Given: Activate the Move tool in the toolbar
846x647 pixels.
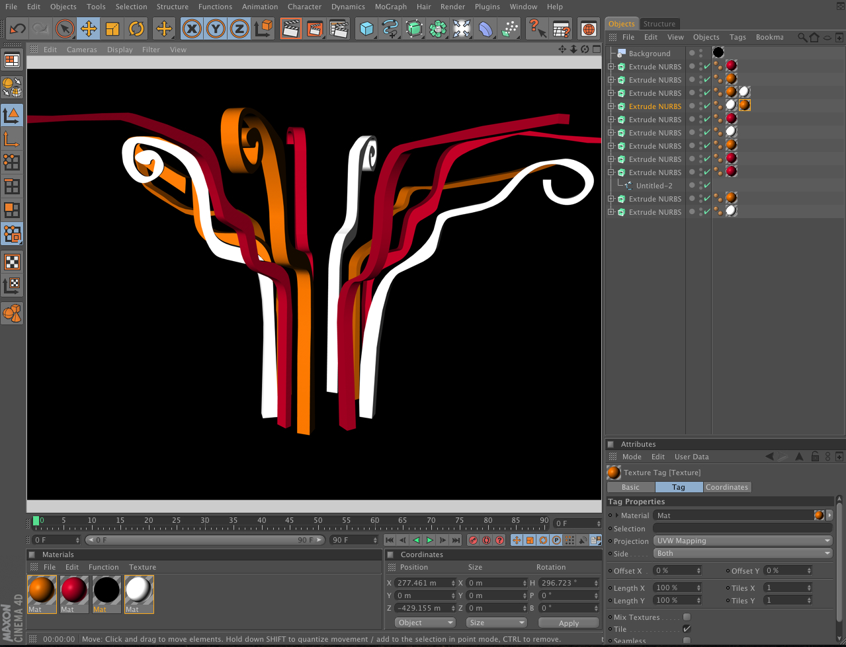Looking at the screenshot, I should click(x=89, y=29).
